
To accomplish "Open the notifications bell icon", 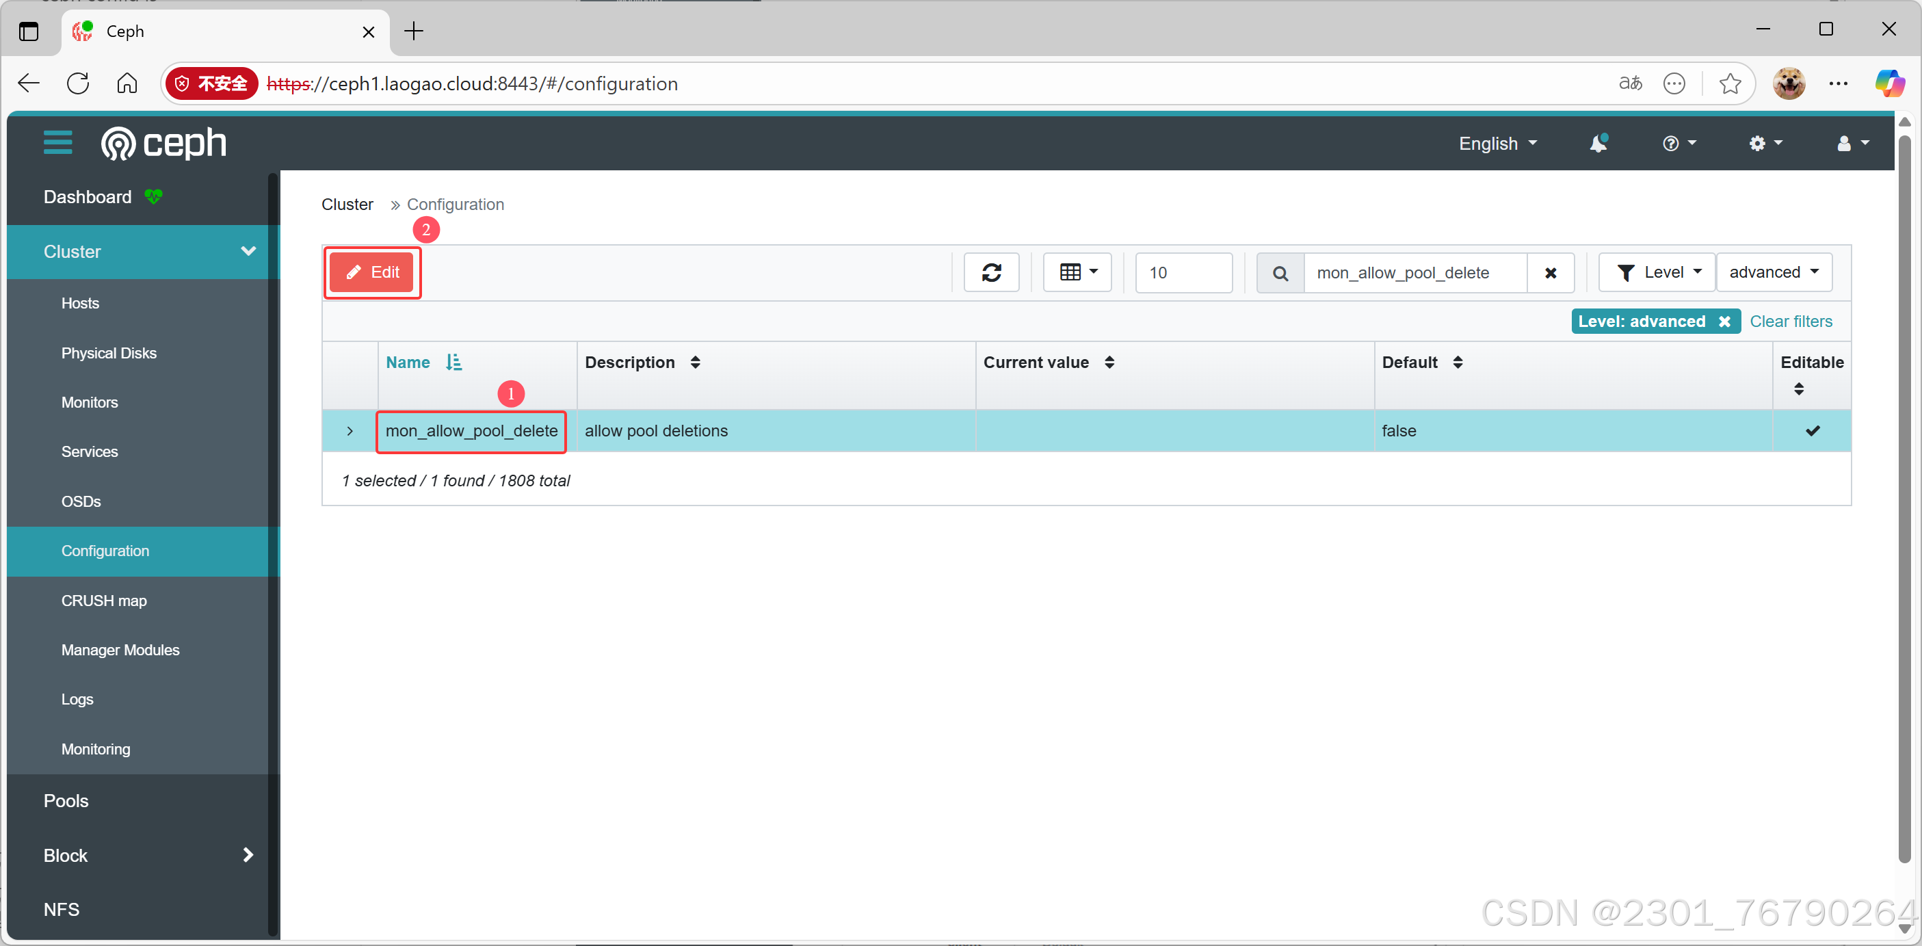I will (1597, 143).
